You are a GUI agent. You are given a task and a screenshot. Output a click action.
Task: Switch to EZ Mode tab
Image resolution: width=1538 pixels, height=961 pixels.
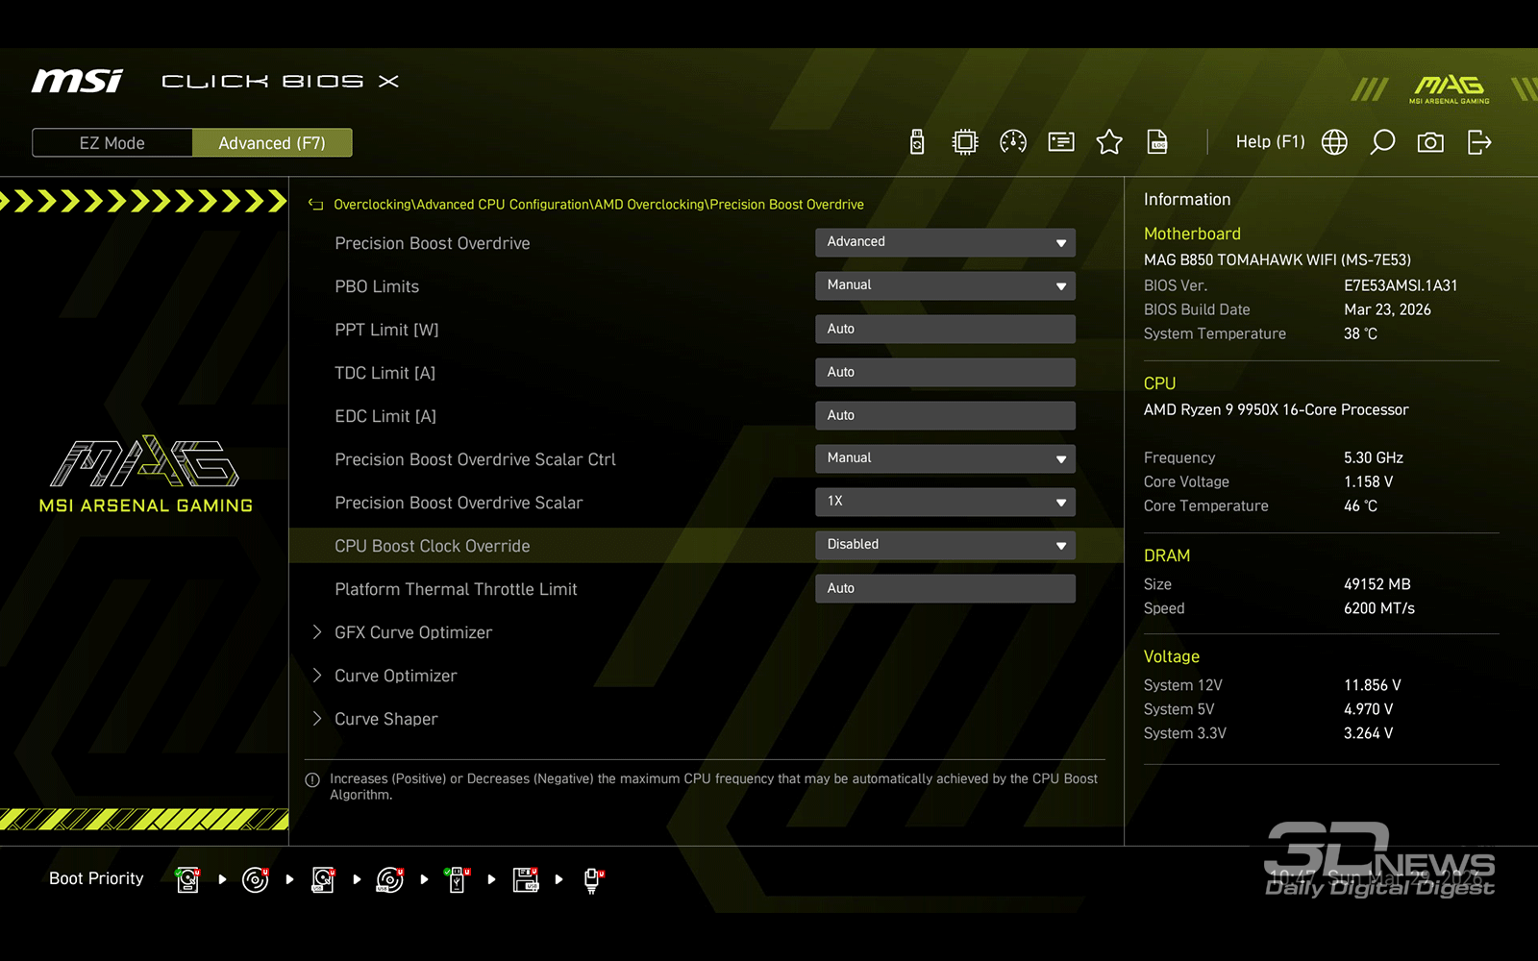[x=112, y=143]
